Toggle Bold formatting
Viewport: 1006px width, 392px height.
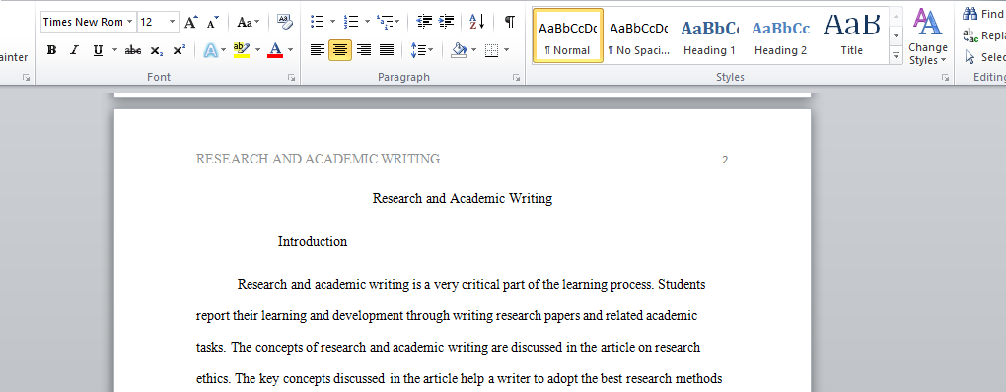click(x=52, y=50)
